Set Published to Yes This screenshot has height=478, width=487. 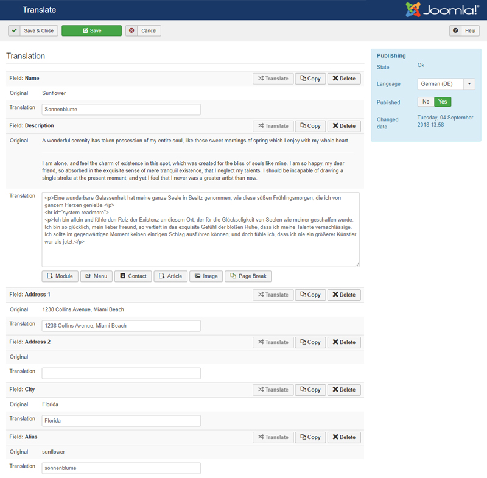pyautogui.click(x=443, y=102)
